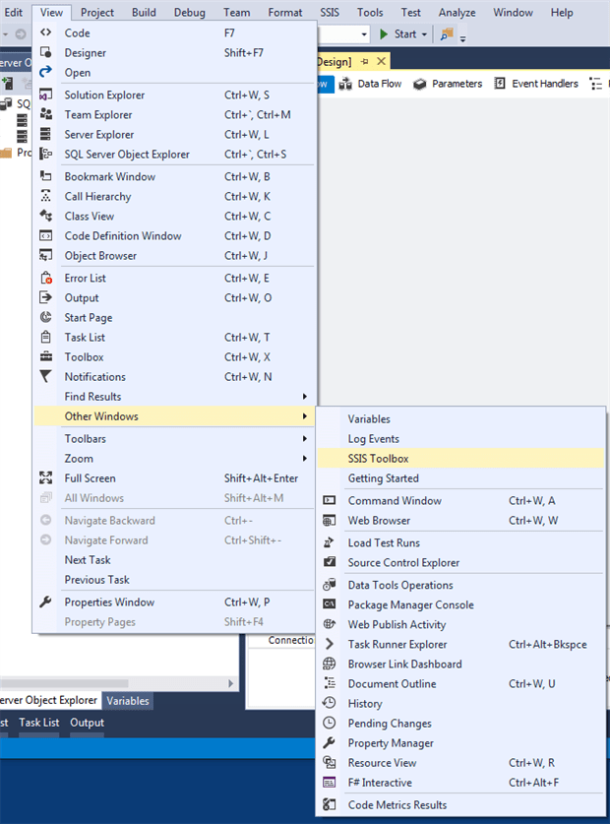Select Previous Task in the View menu
Screen dimensions: 610x824
tap(175, 580)
